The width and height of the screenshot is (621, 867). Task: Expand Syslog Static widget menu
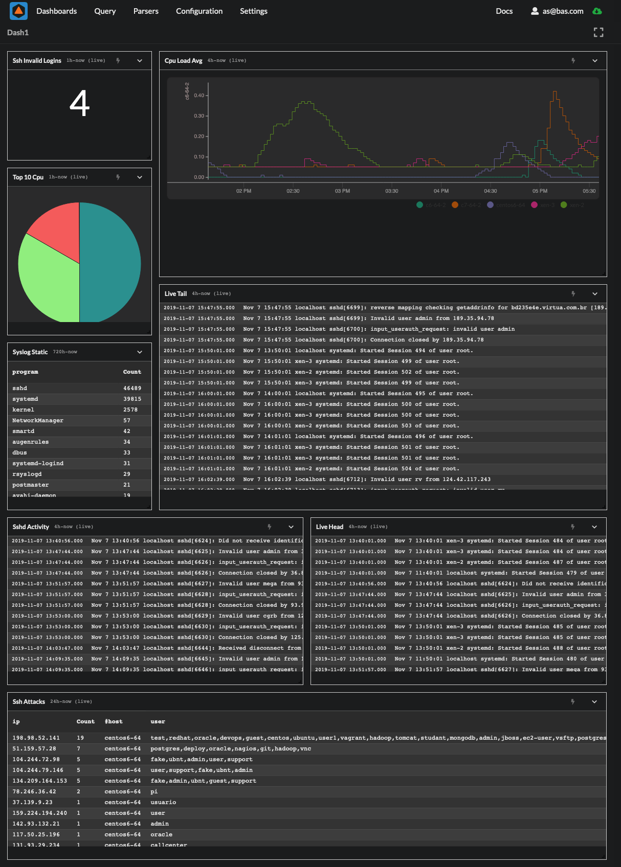(140, 352)
